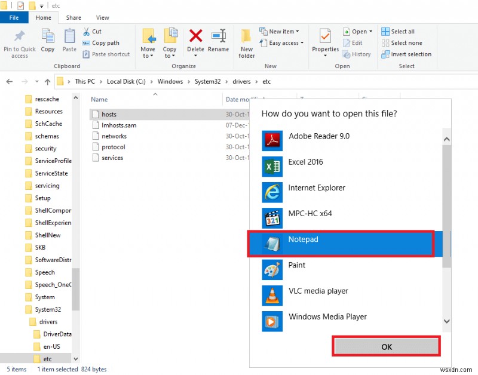
Task: Click Local Disk (C:) in address bar
Action: pos(126,82)
